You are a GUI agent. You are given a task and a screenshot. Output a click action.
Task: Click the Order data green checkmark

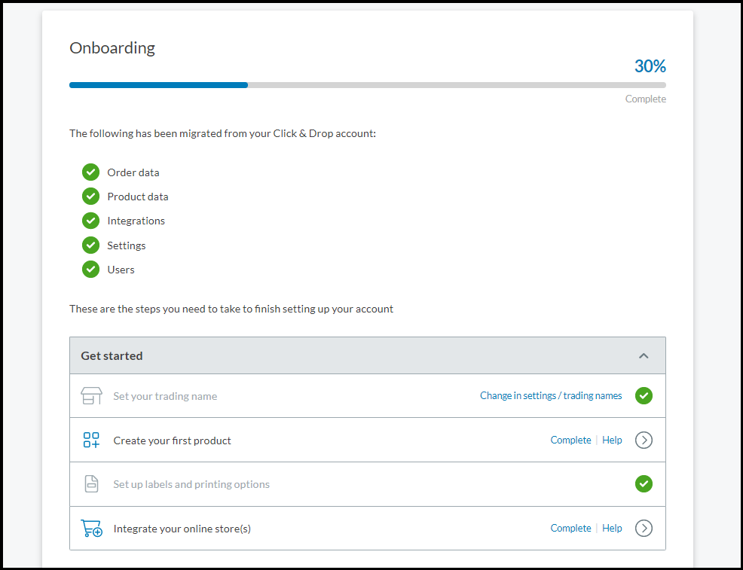(90, 172)
